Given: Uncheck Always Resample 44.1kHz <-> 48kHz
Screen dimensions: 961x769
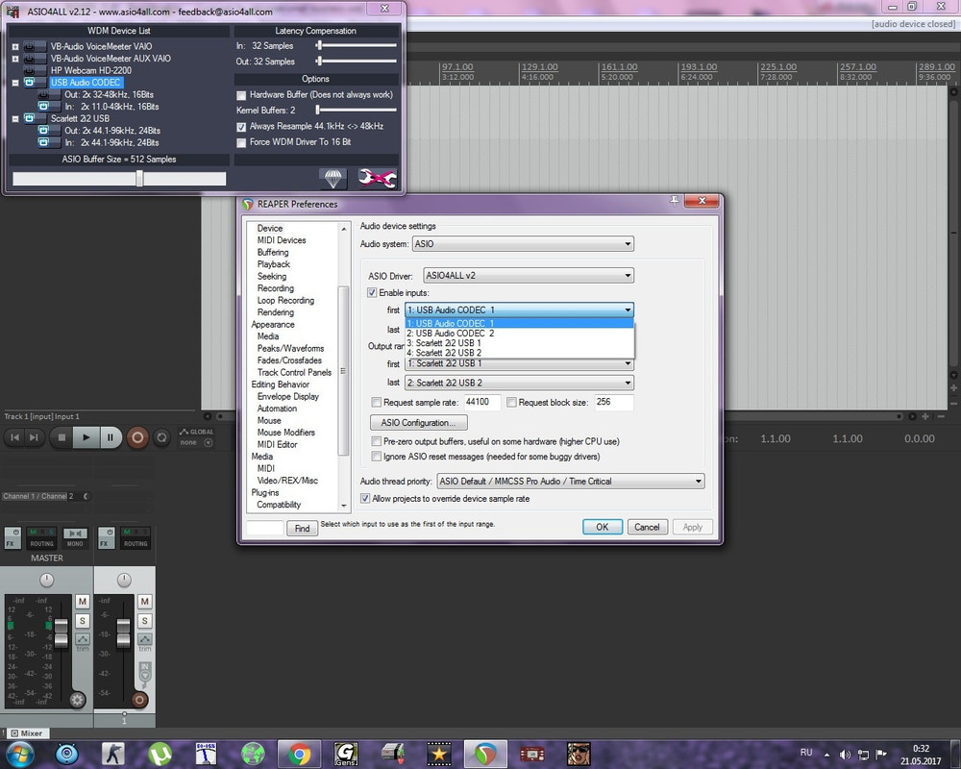Looking at the screenshot, I should (x=241, y=127).
